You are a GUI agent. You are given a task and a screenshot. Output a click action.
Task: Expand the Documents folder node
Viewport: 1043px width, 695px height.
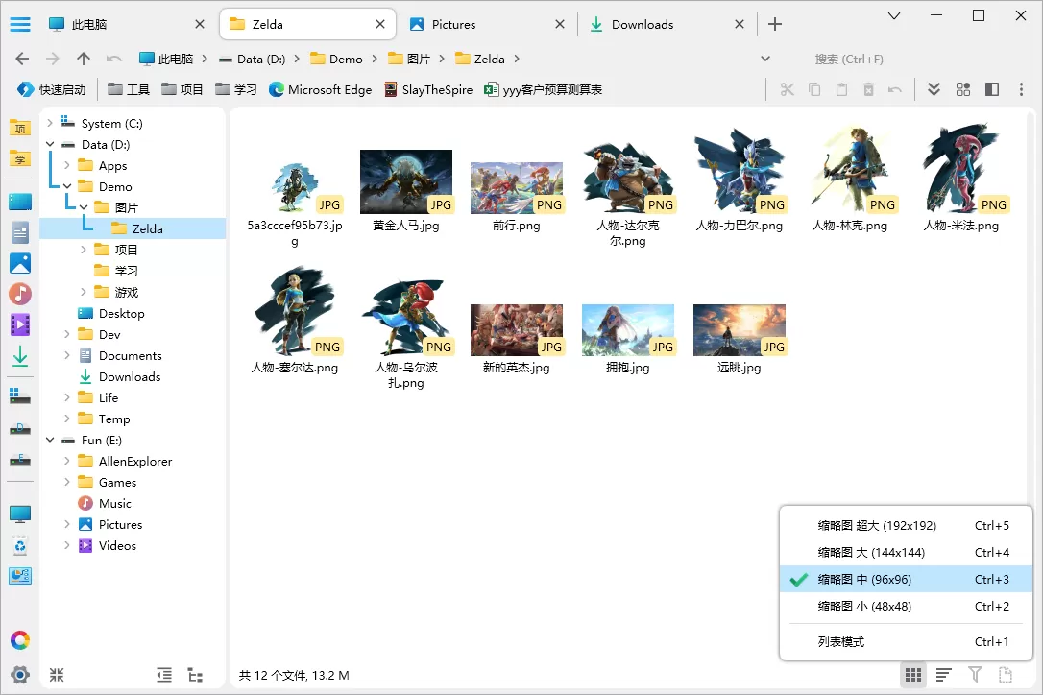(x=65, y=355)
